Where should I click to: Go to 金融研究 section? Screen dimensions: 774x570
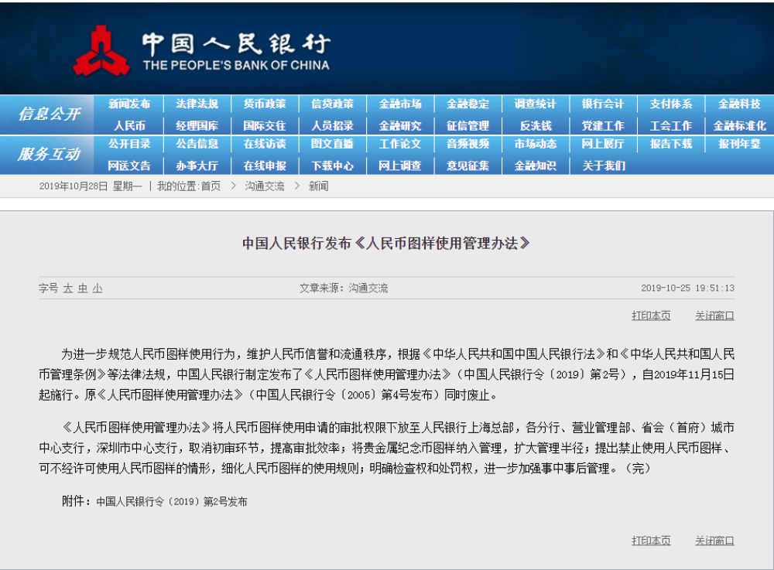point(400,126)
